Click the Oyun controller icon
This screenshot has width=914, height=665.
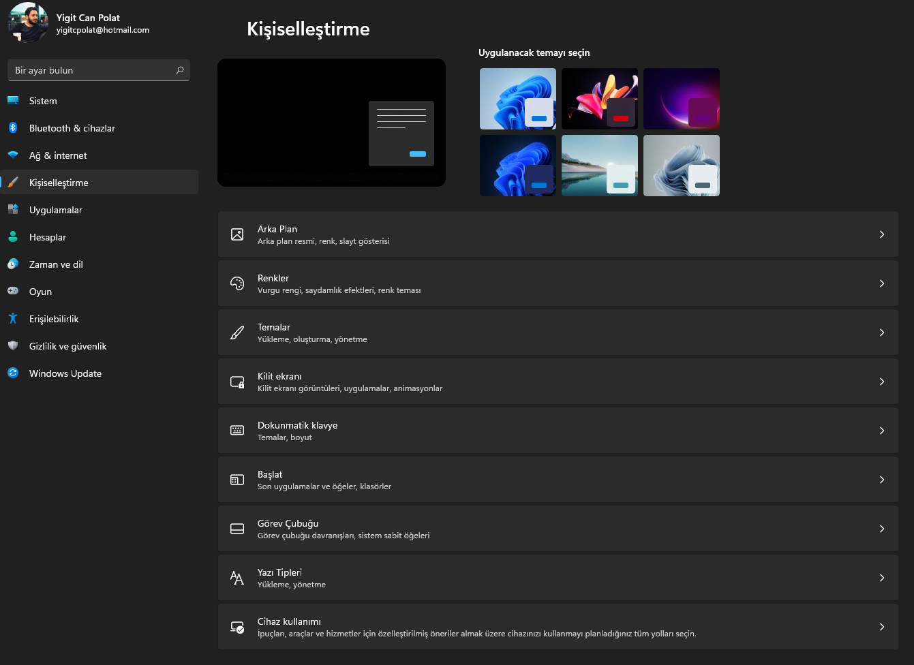[x=13, y=291]
